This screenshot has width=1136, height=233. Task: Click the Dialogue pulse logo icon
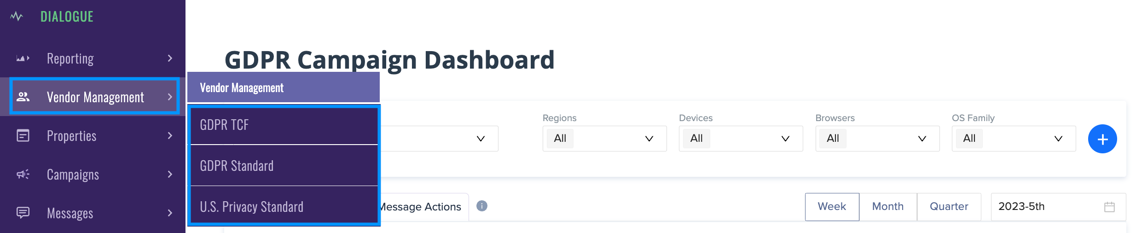[x=17, y=17]
